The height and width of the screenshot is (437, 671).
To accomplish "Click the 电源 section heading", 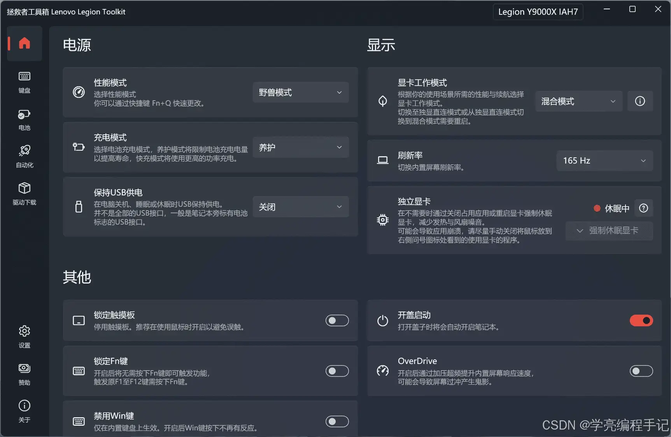I will coord(77,45).
